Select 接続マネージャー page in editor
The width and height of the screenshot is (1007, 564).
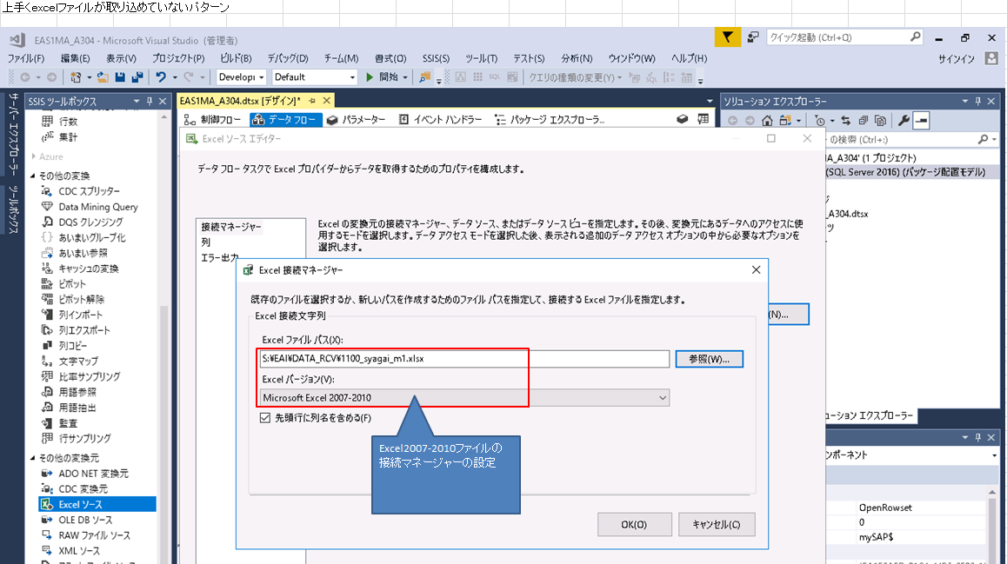231,227
